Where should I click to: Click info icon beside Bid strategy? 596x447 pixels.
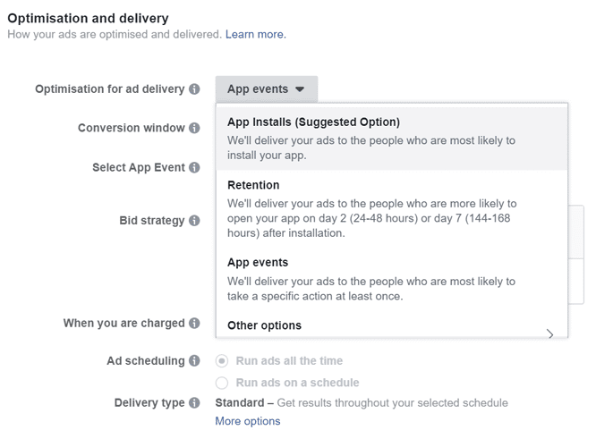[194, 221]
